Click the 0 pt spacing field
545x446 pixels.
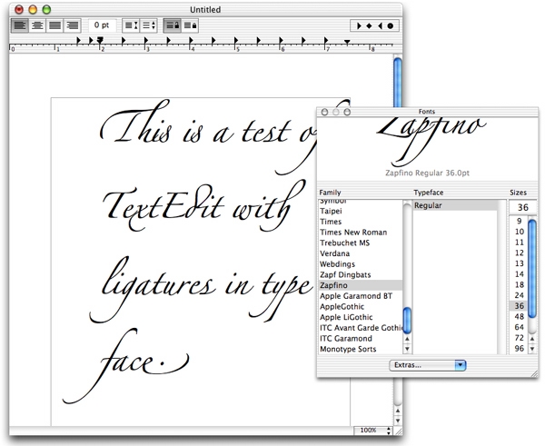[x=102, y=25]
